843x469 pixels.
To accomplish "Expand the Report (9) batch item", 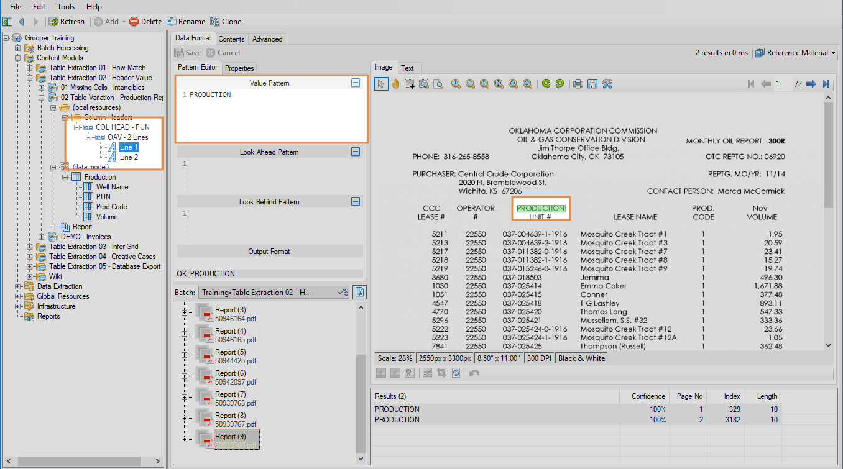I will pyautogui.click(x=184, y=439).
